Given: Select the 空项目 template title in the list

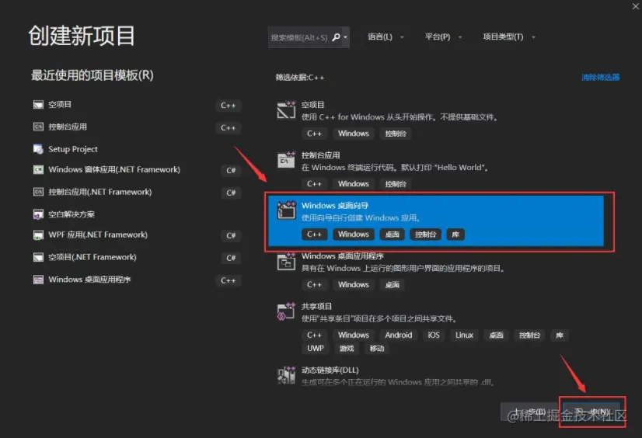Looking at the screenshot, I should (312, 105).
